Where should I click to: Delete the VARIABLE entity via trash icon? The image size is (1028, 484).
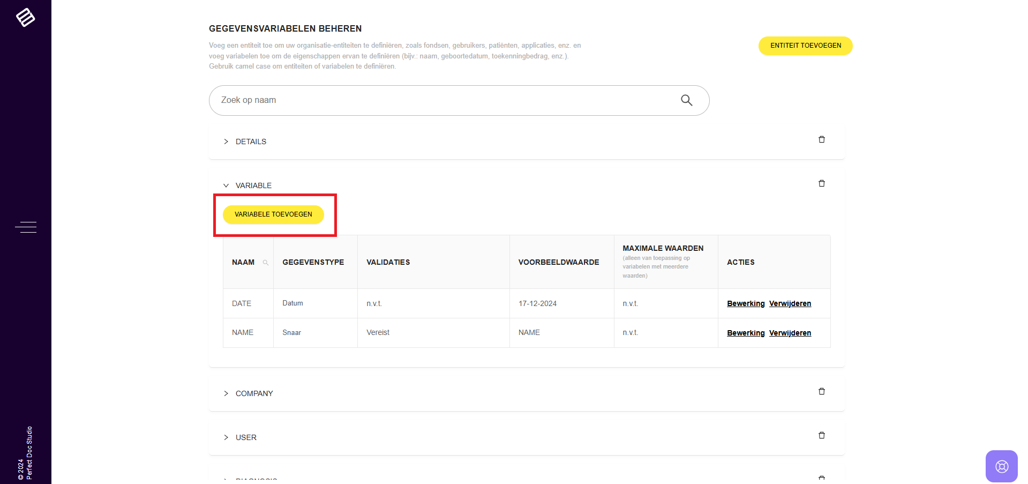point(821,183)
